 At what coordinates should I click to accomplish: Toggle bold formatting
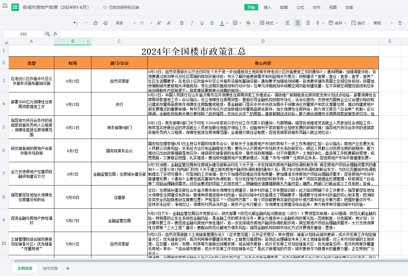(x=182, y=23)
